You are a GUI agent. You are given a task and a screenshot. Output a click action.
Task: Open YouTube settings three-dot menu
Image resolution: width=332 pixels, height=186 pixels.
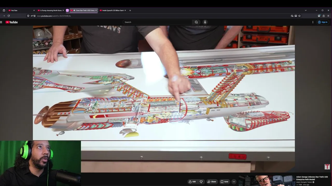pyautogui.click(x=313, y=22)
